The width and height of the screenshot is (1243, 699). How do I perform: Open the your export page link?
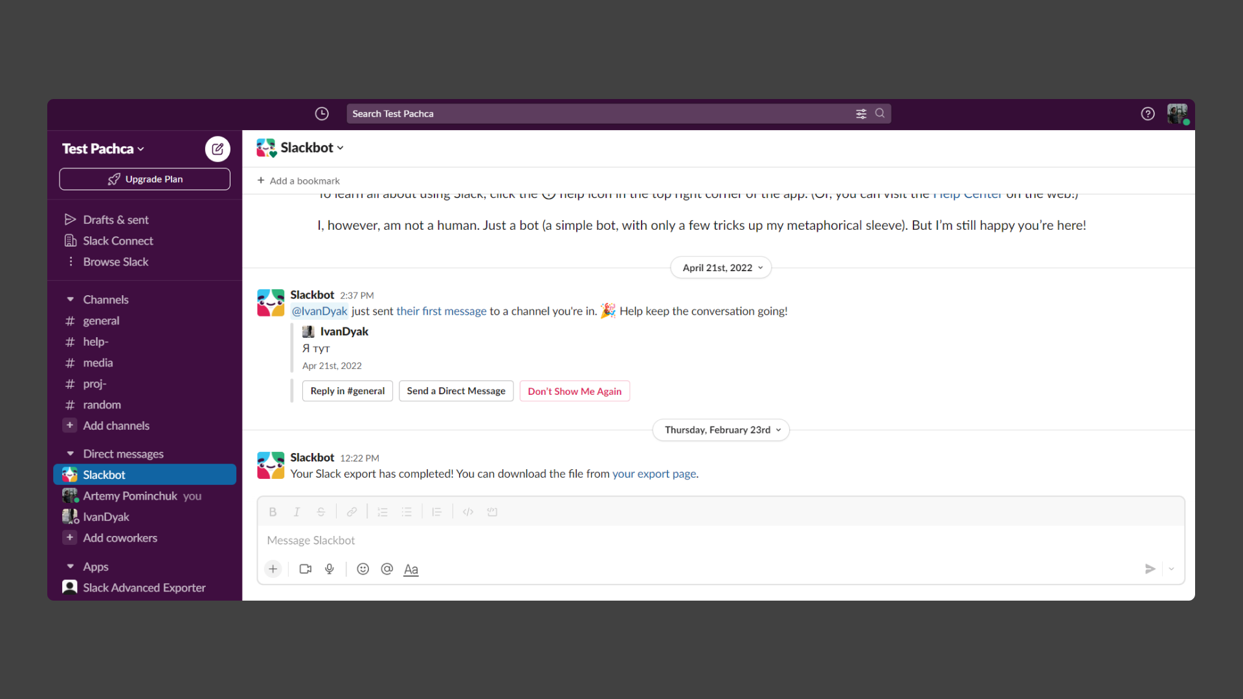pyautogui.click(x=654, y=474)
